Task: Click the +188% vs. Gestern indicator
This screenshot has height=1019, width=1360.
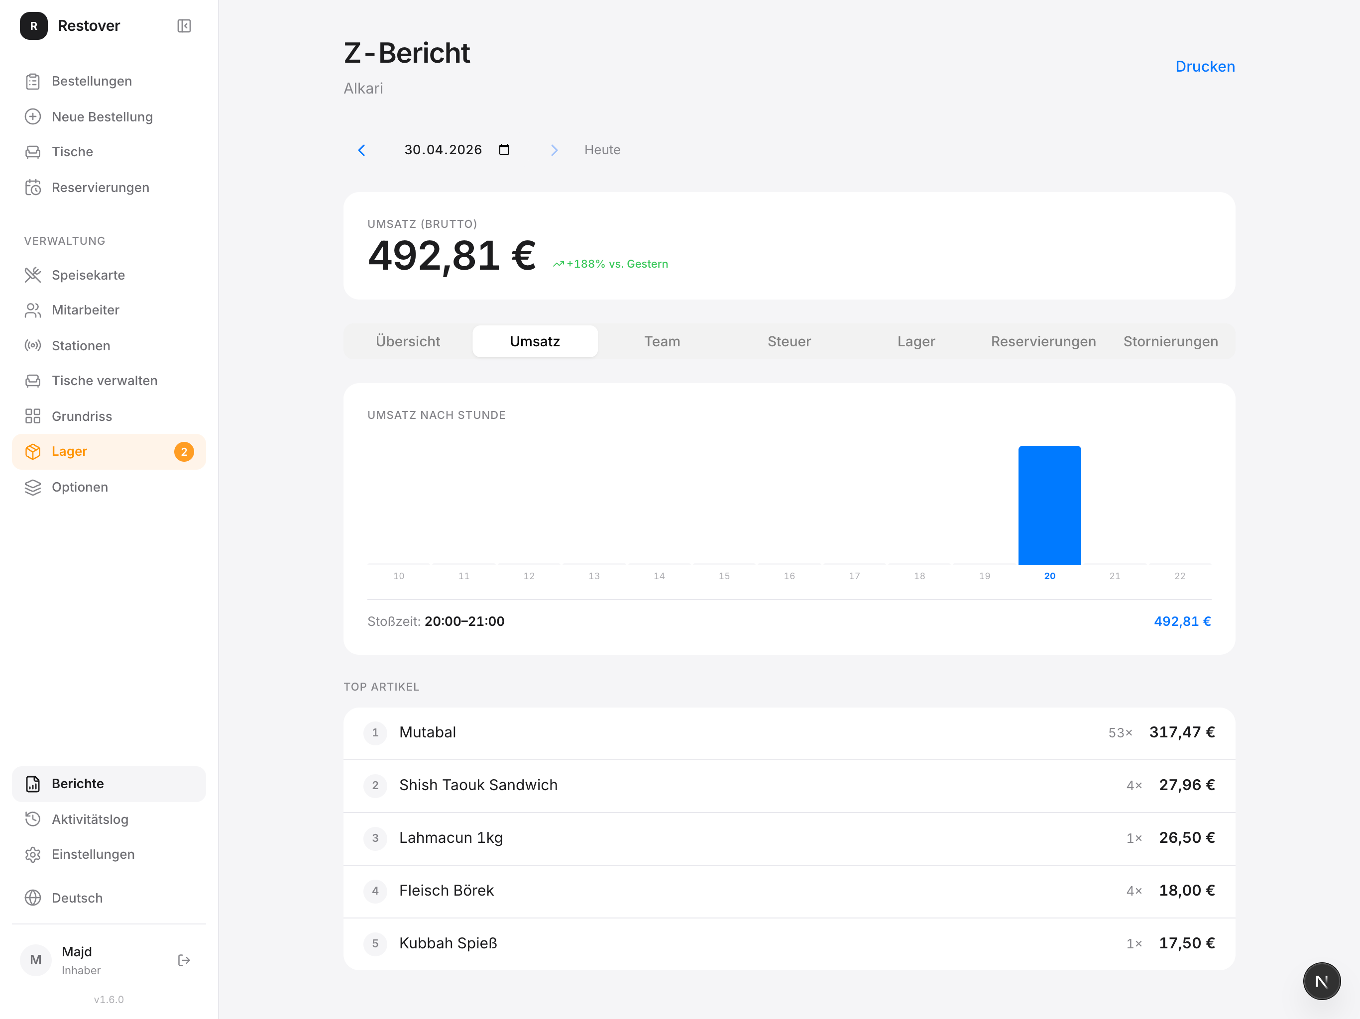Action: (610, 264)
